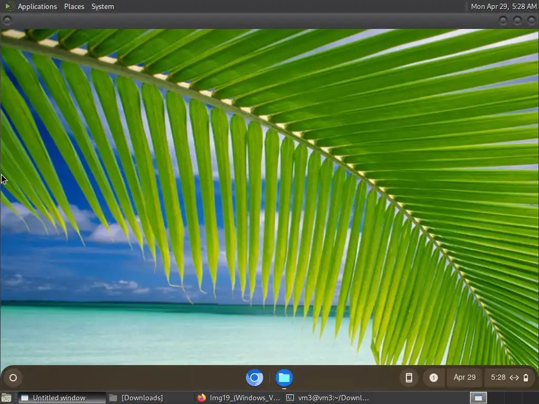Open the System menu
Screen dimensions: 539x404
pos(103,6)
